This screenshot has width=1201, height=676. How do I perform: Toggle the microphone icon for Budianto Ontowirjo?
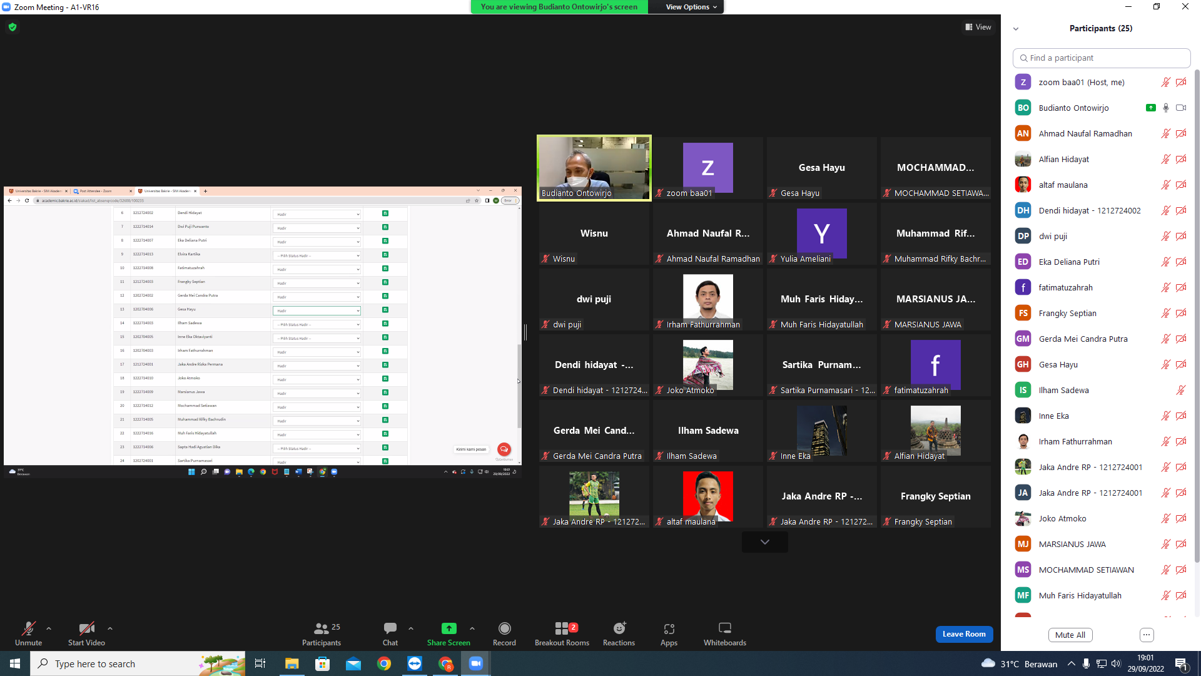tap(1166, 108)
